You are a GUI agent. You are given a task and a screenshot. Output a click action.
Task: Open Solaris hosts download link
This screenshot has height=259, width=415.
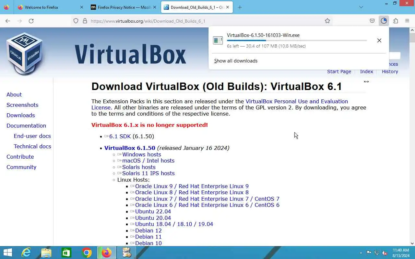(x=139, y=167)
